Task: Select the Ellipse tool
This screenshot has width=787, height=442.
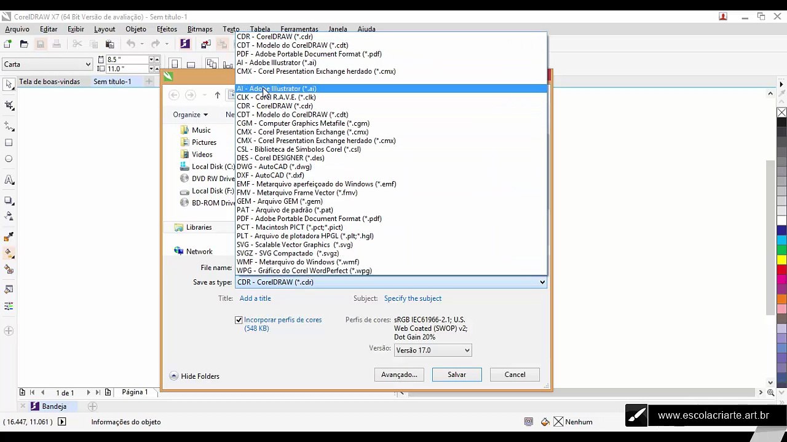Action: (9, 159)
